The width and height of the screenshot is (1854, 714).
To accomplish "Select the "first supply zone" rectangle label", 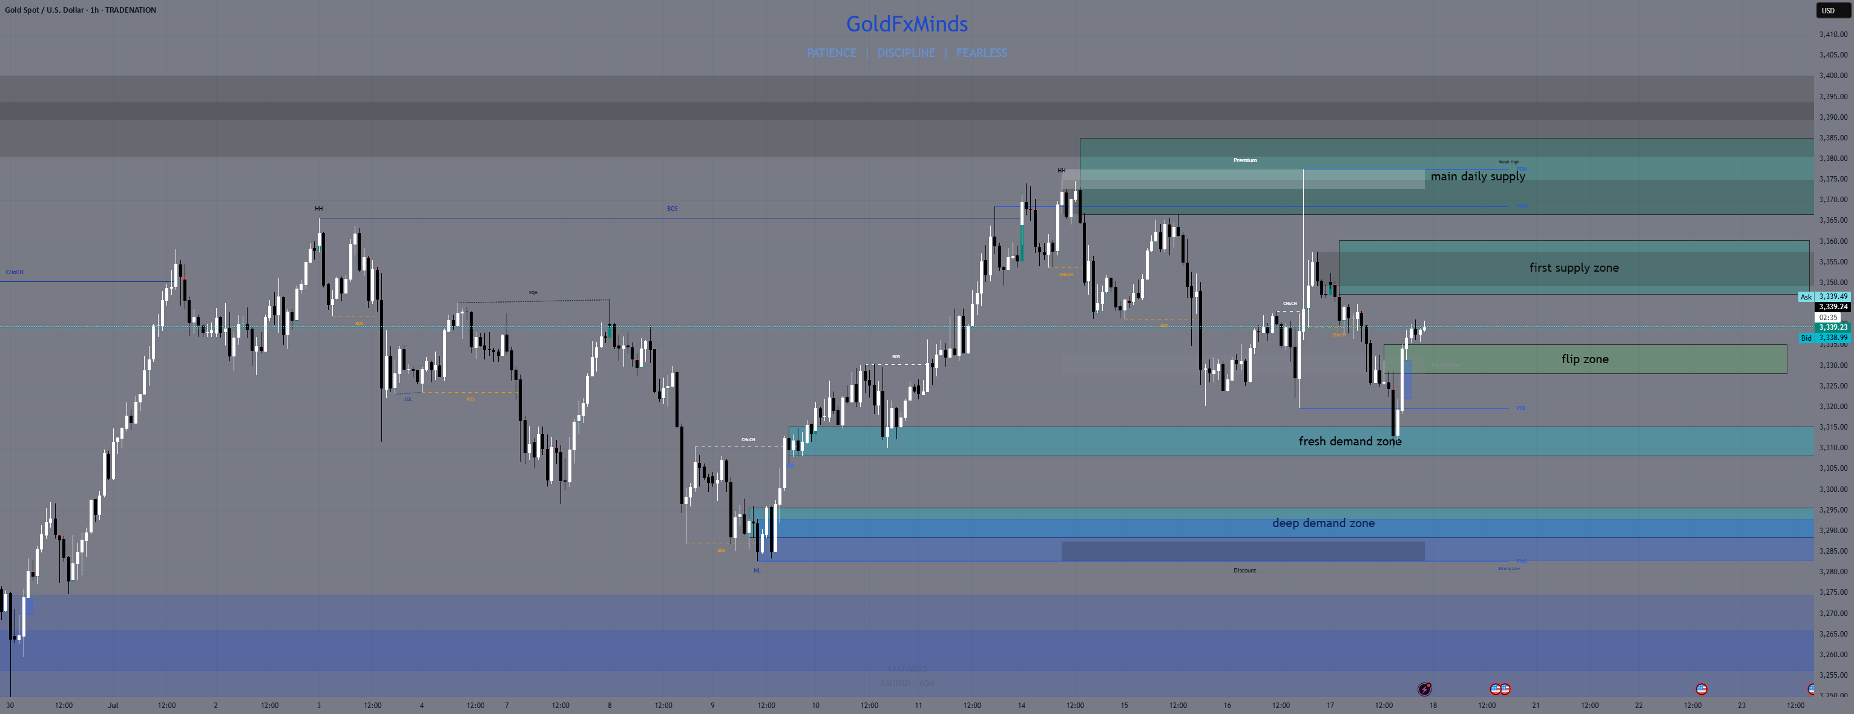I will (1574, 267).
